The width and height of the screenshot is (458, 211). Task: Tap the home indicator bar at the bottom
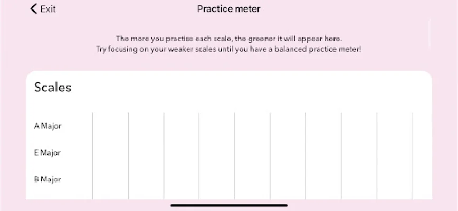coord(229,205)
